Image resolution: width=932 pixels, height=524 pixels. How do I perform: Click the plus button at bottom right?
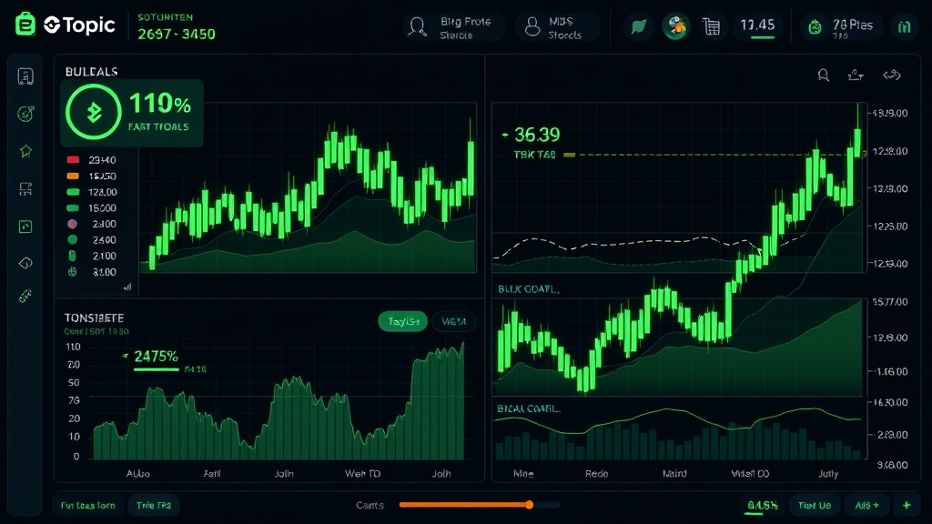(907, 506)
